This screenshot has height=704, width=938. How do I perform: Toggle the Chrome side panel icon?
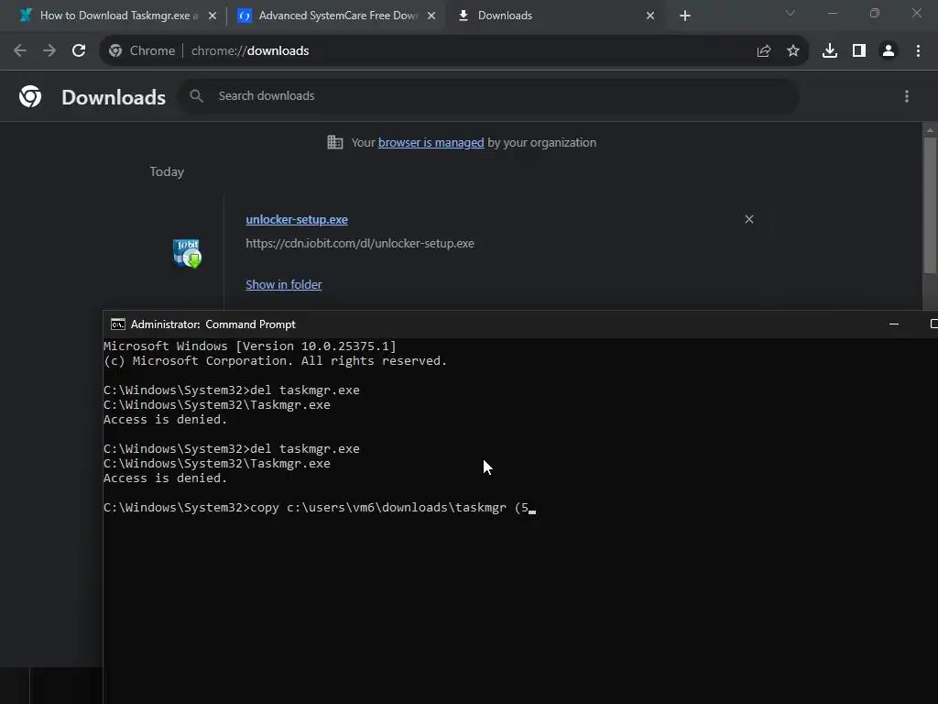859,51
